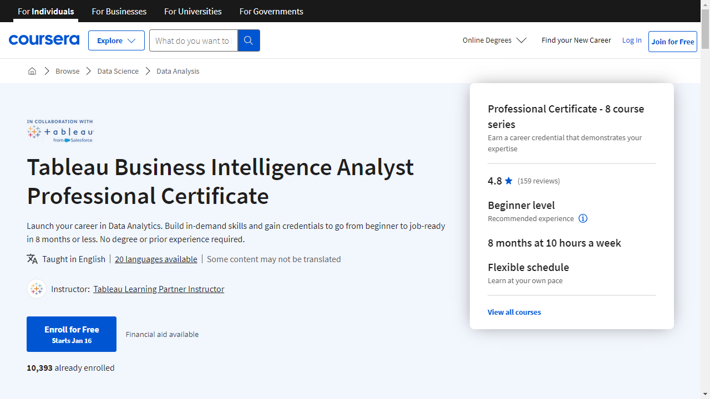The width and height of the screenshot is (710, 399).
Task: Expand the Explore dropdown
Action: 116,40
